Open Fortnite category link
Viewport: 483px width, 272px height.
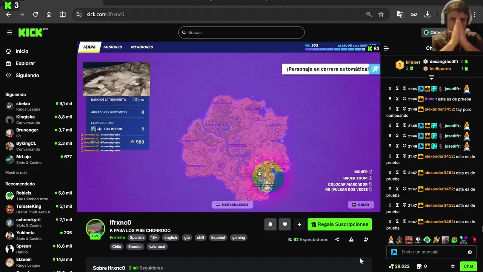click(117, 238)
